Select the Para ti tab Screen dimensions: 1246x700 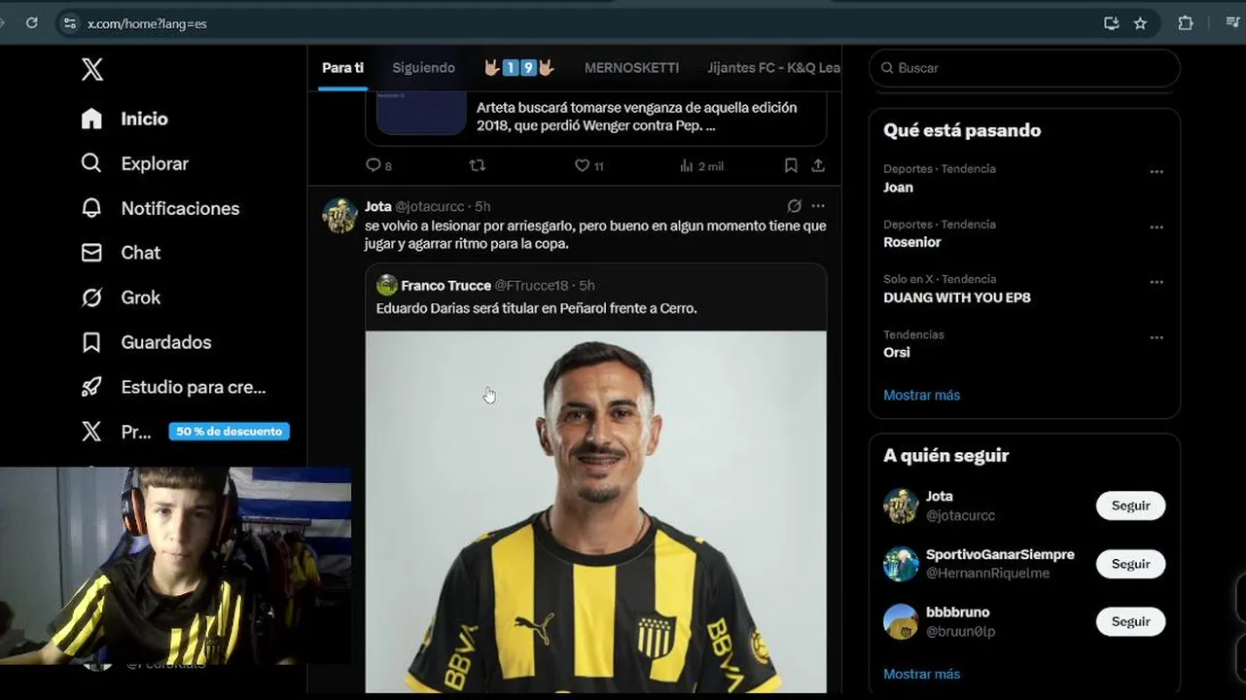342,68
